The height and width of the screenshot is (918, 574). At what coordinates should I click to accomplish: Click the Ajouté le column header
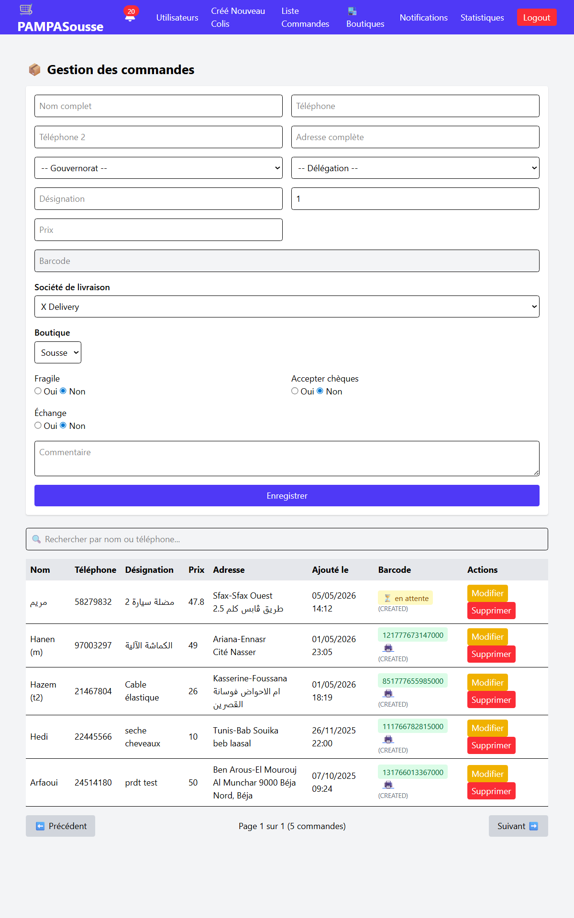[x=330, y=569]
